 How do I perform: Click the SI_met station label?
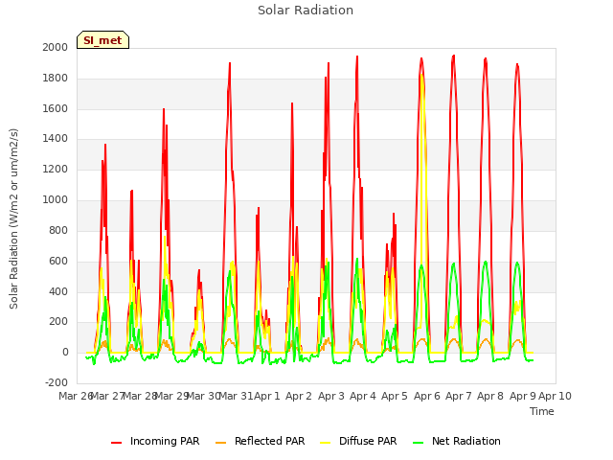102,40
